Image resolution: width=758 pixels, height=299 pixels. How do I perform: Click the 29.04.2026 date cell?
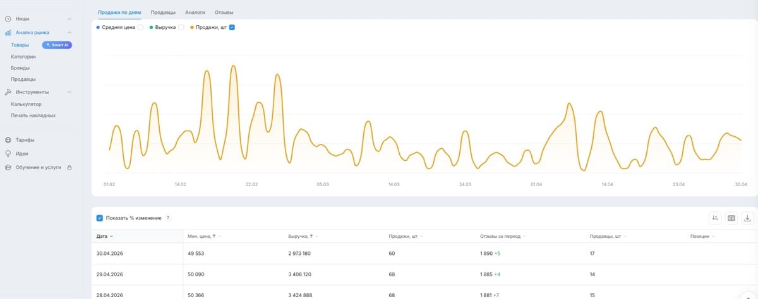110,274
